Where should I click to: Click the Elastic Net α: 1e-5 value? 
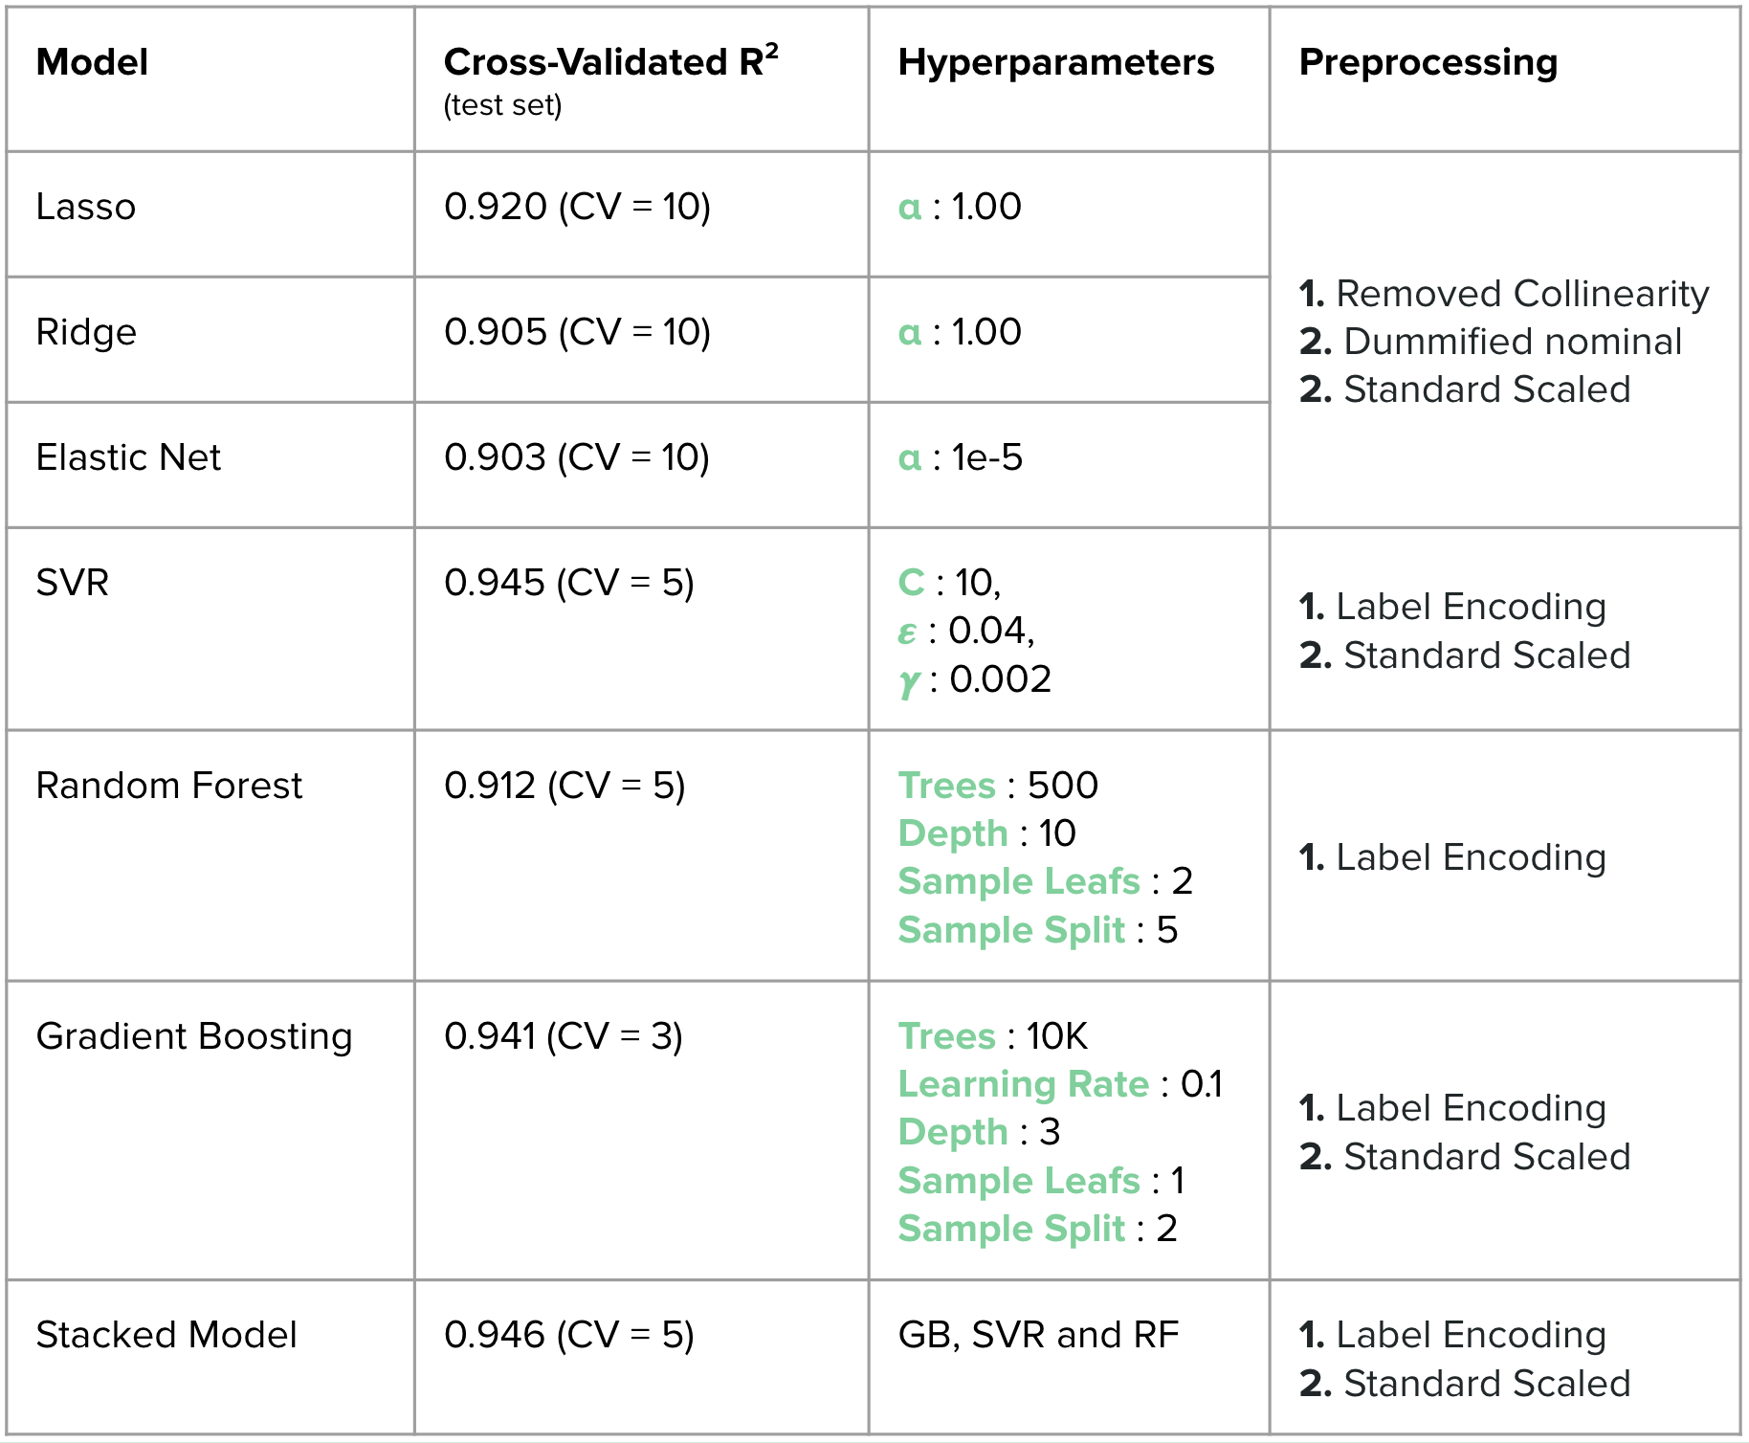coord(960,458)
